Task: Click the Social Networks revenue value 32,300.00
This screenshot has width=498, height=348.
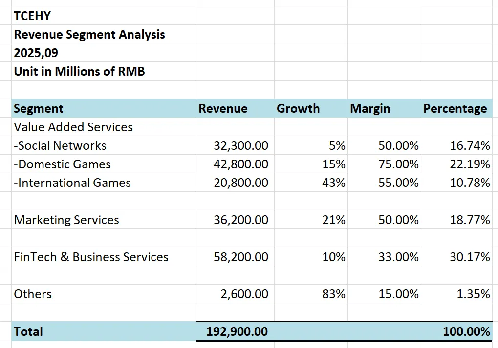Action: pyautogui.click(x=240, y=145)
